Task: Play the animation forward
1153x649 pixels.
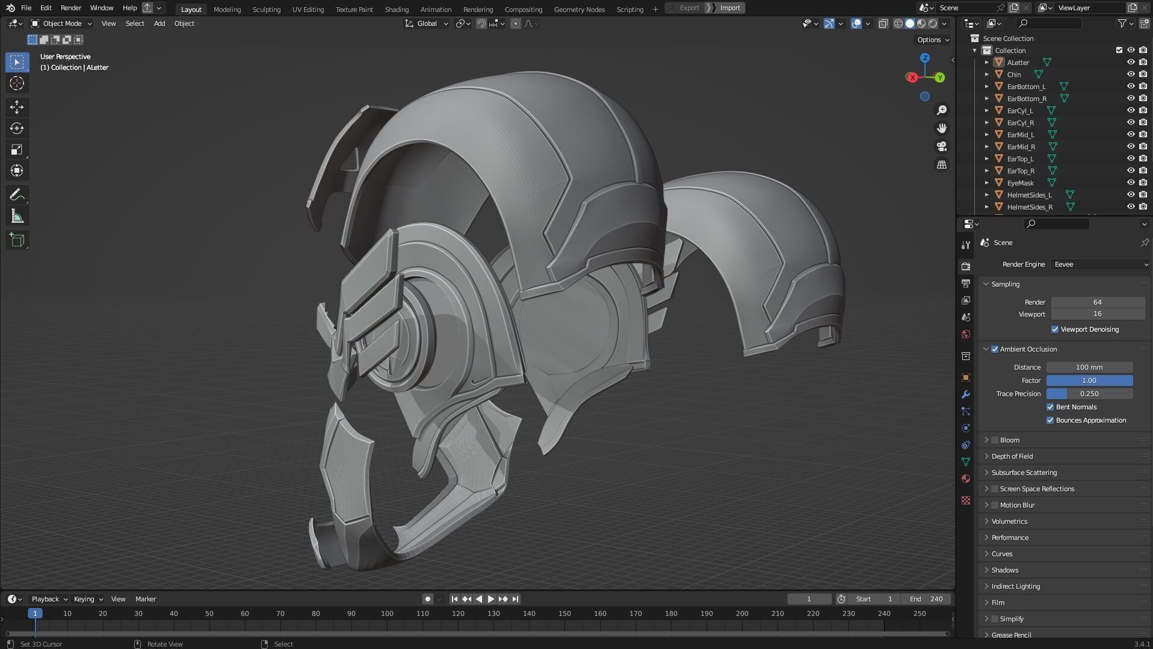Action: pyautogui.click(x=490, y=599)
